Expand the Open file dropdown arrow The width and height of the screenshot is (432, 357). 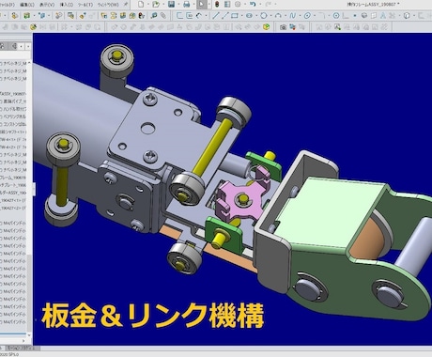click(x=163, y=5)
